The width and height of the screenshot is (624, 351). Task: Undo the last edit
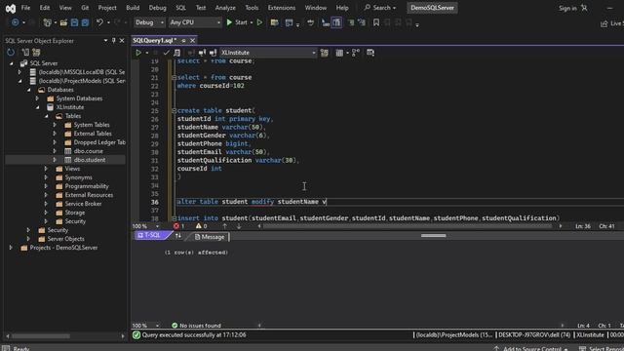coord(99,22)
